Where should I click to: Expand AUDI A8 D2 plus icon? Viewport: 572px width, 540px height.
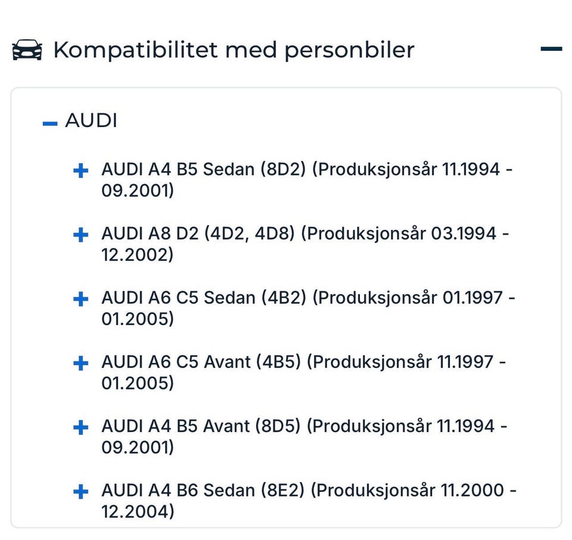click(x=80, y=235)
